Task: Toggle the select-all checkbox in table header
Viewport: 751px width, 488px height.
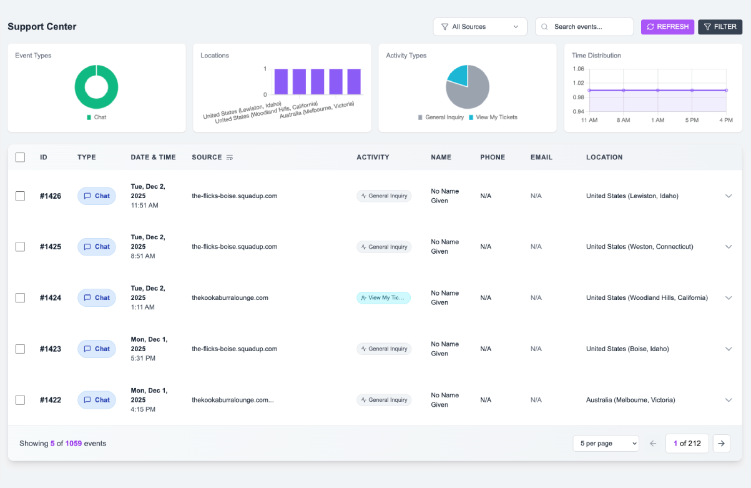Action: [x=20, y=157]
